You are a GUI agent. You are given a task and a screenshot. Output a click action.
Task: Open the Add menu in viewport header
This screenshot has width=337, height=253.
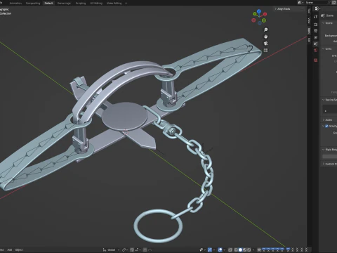[10, 249]
